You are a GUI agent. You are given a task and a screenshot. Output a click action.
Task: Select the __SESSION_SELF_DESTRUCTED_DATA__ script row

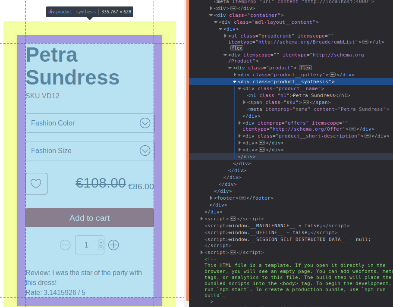pyautogui.click(x=287, y=242)
